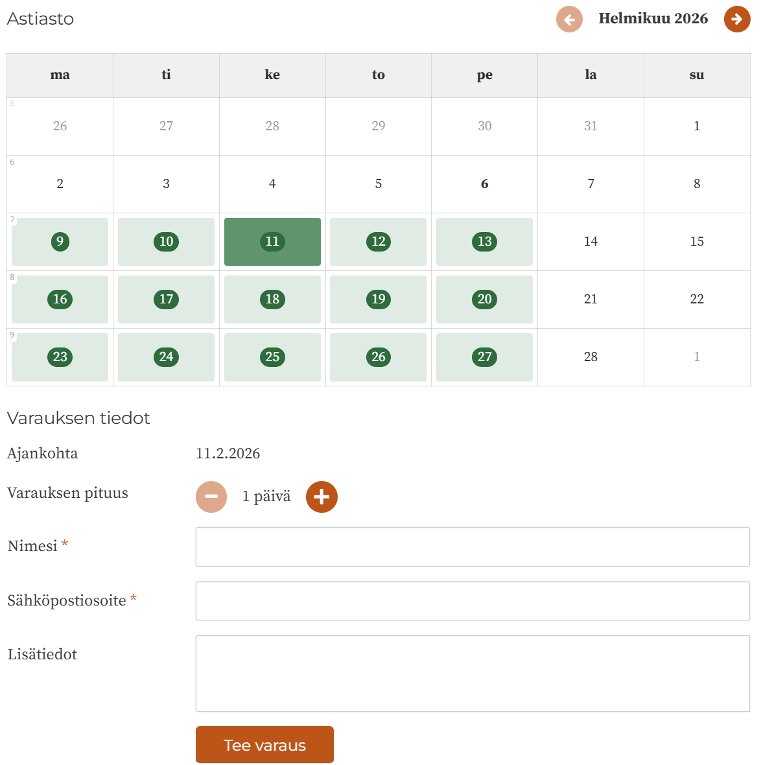Viewport: 761px width, 765px height.
Task: Select available day 16
Action: pos(60,300)
